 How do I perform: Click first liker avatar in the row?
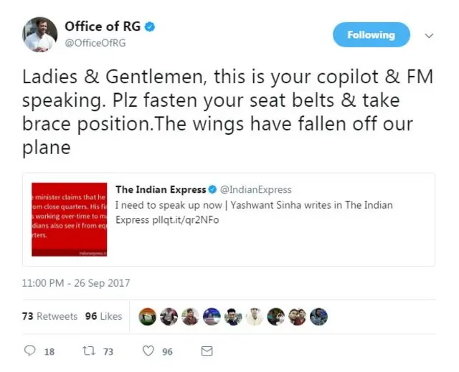(x=148, y=316)
